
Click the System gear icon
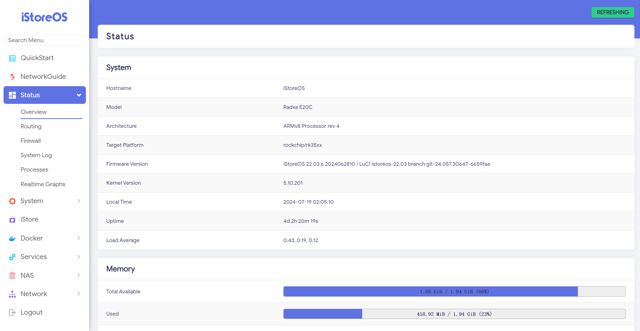click(x=12, y=201)
